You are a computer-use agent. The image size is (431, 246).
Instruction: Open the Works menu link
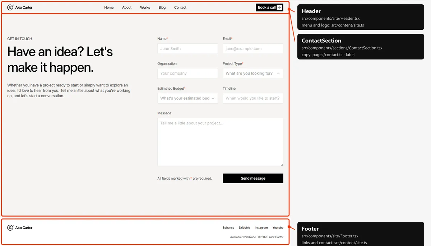point(145,8)
